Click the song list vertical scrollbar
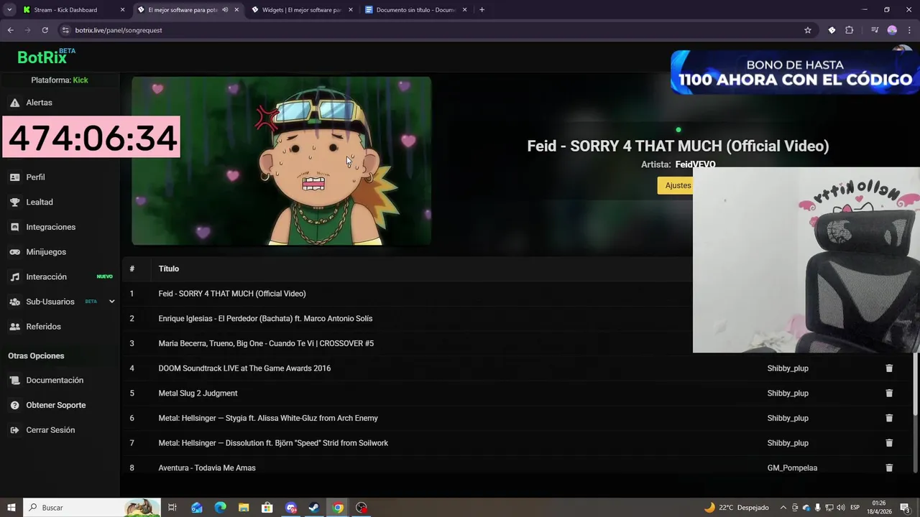Image resolution: width=920 pixels, height=517 pixels. (915, 383)
